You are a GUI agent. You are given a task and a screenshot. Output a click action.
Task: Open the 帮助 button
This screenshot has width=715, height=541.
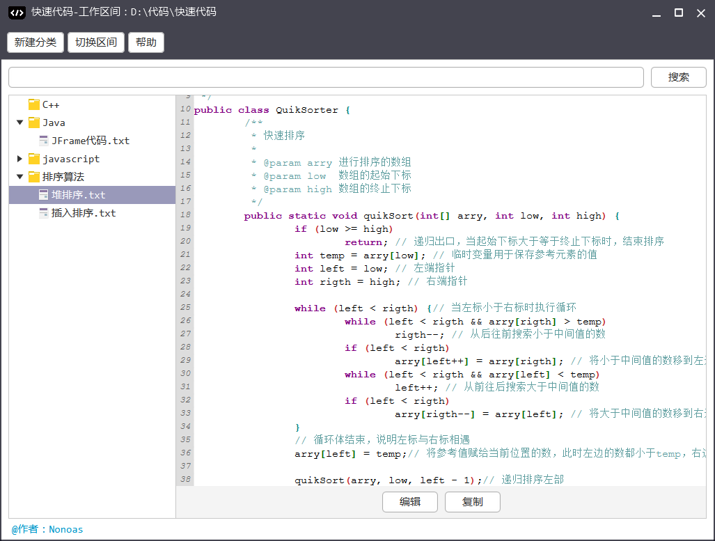tap(146, 42)
